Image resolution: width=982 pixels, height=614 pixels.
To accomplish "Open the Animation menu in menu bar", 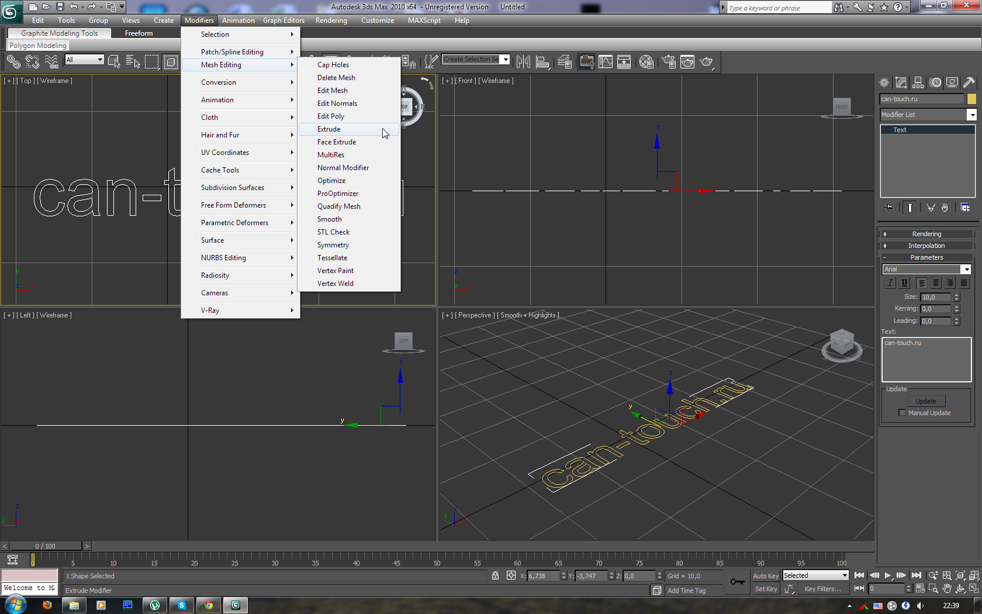I will 238,20.
